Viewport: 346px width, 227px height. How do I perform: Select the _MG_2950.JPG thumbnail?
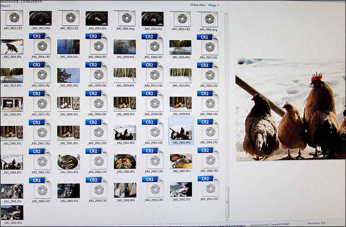125,190
